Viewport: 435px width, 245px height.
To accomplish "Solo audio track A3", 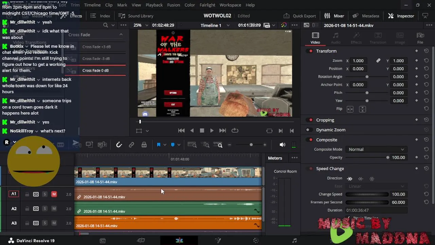I will tap(45, 223).
